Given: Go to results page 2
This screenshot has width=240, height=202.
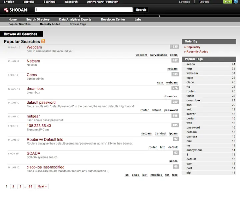Looking at the screenshot, I should click(13, 186).
